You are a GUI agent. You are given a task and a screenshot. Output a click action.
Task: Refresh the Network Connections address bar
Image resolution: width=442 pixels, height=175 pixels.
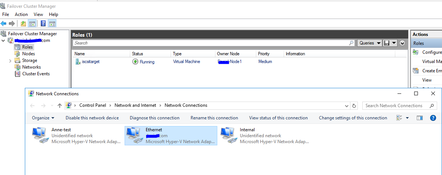click(354, 106)
